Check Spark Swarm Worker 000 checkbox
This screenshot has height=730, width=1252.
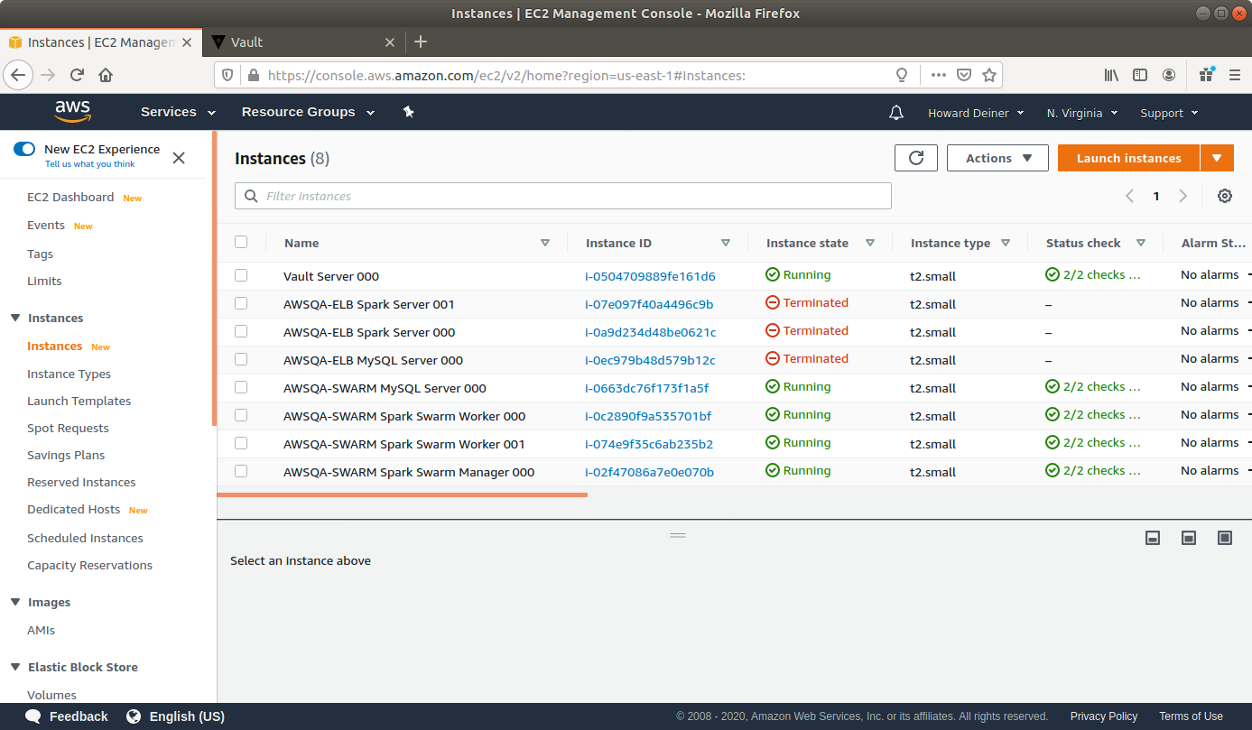click(241, 415)
